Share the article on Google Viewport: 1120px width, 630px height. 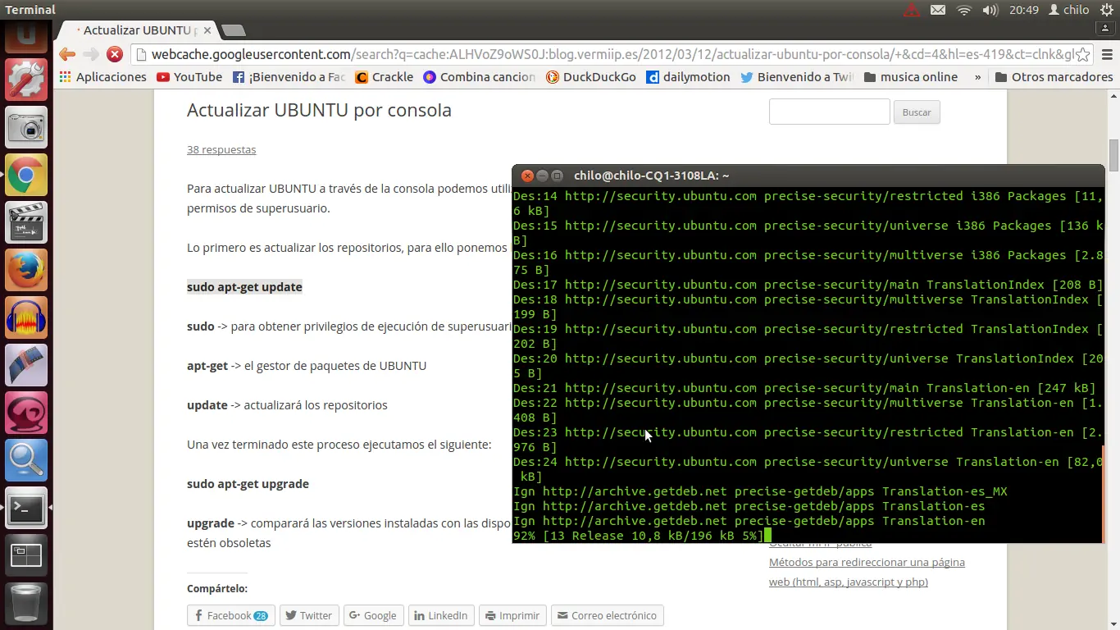pos(373,615)
